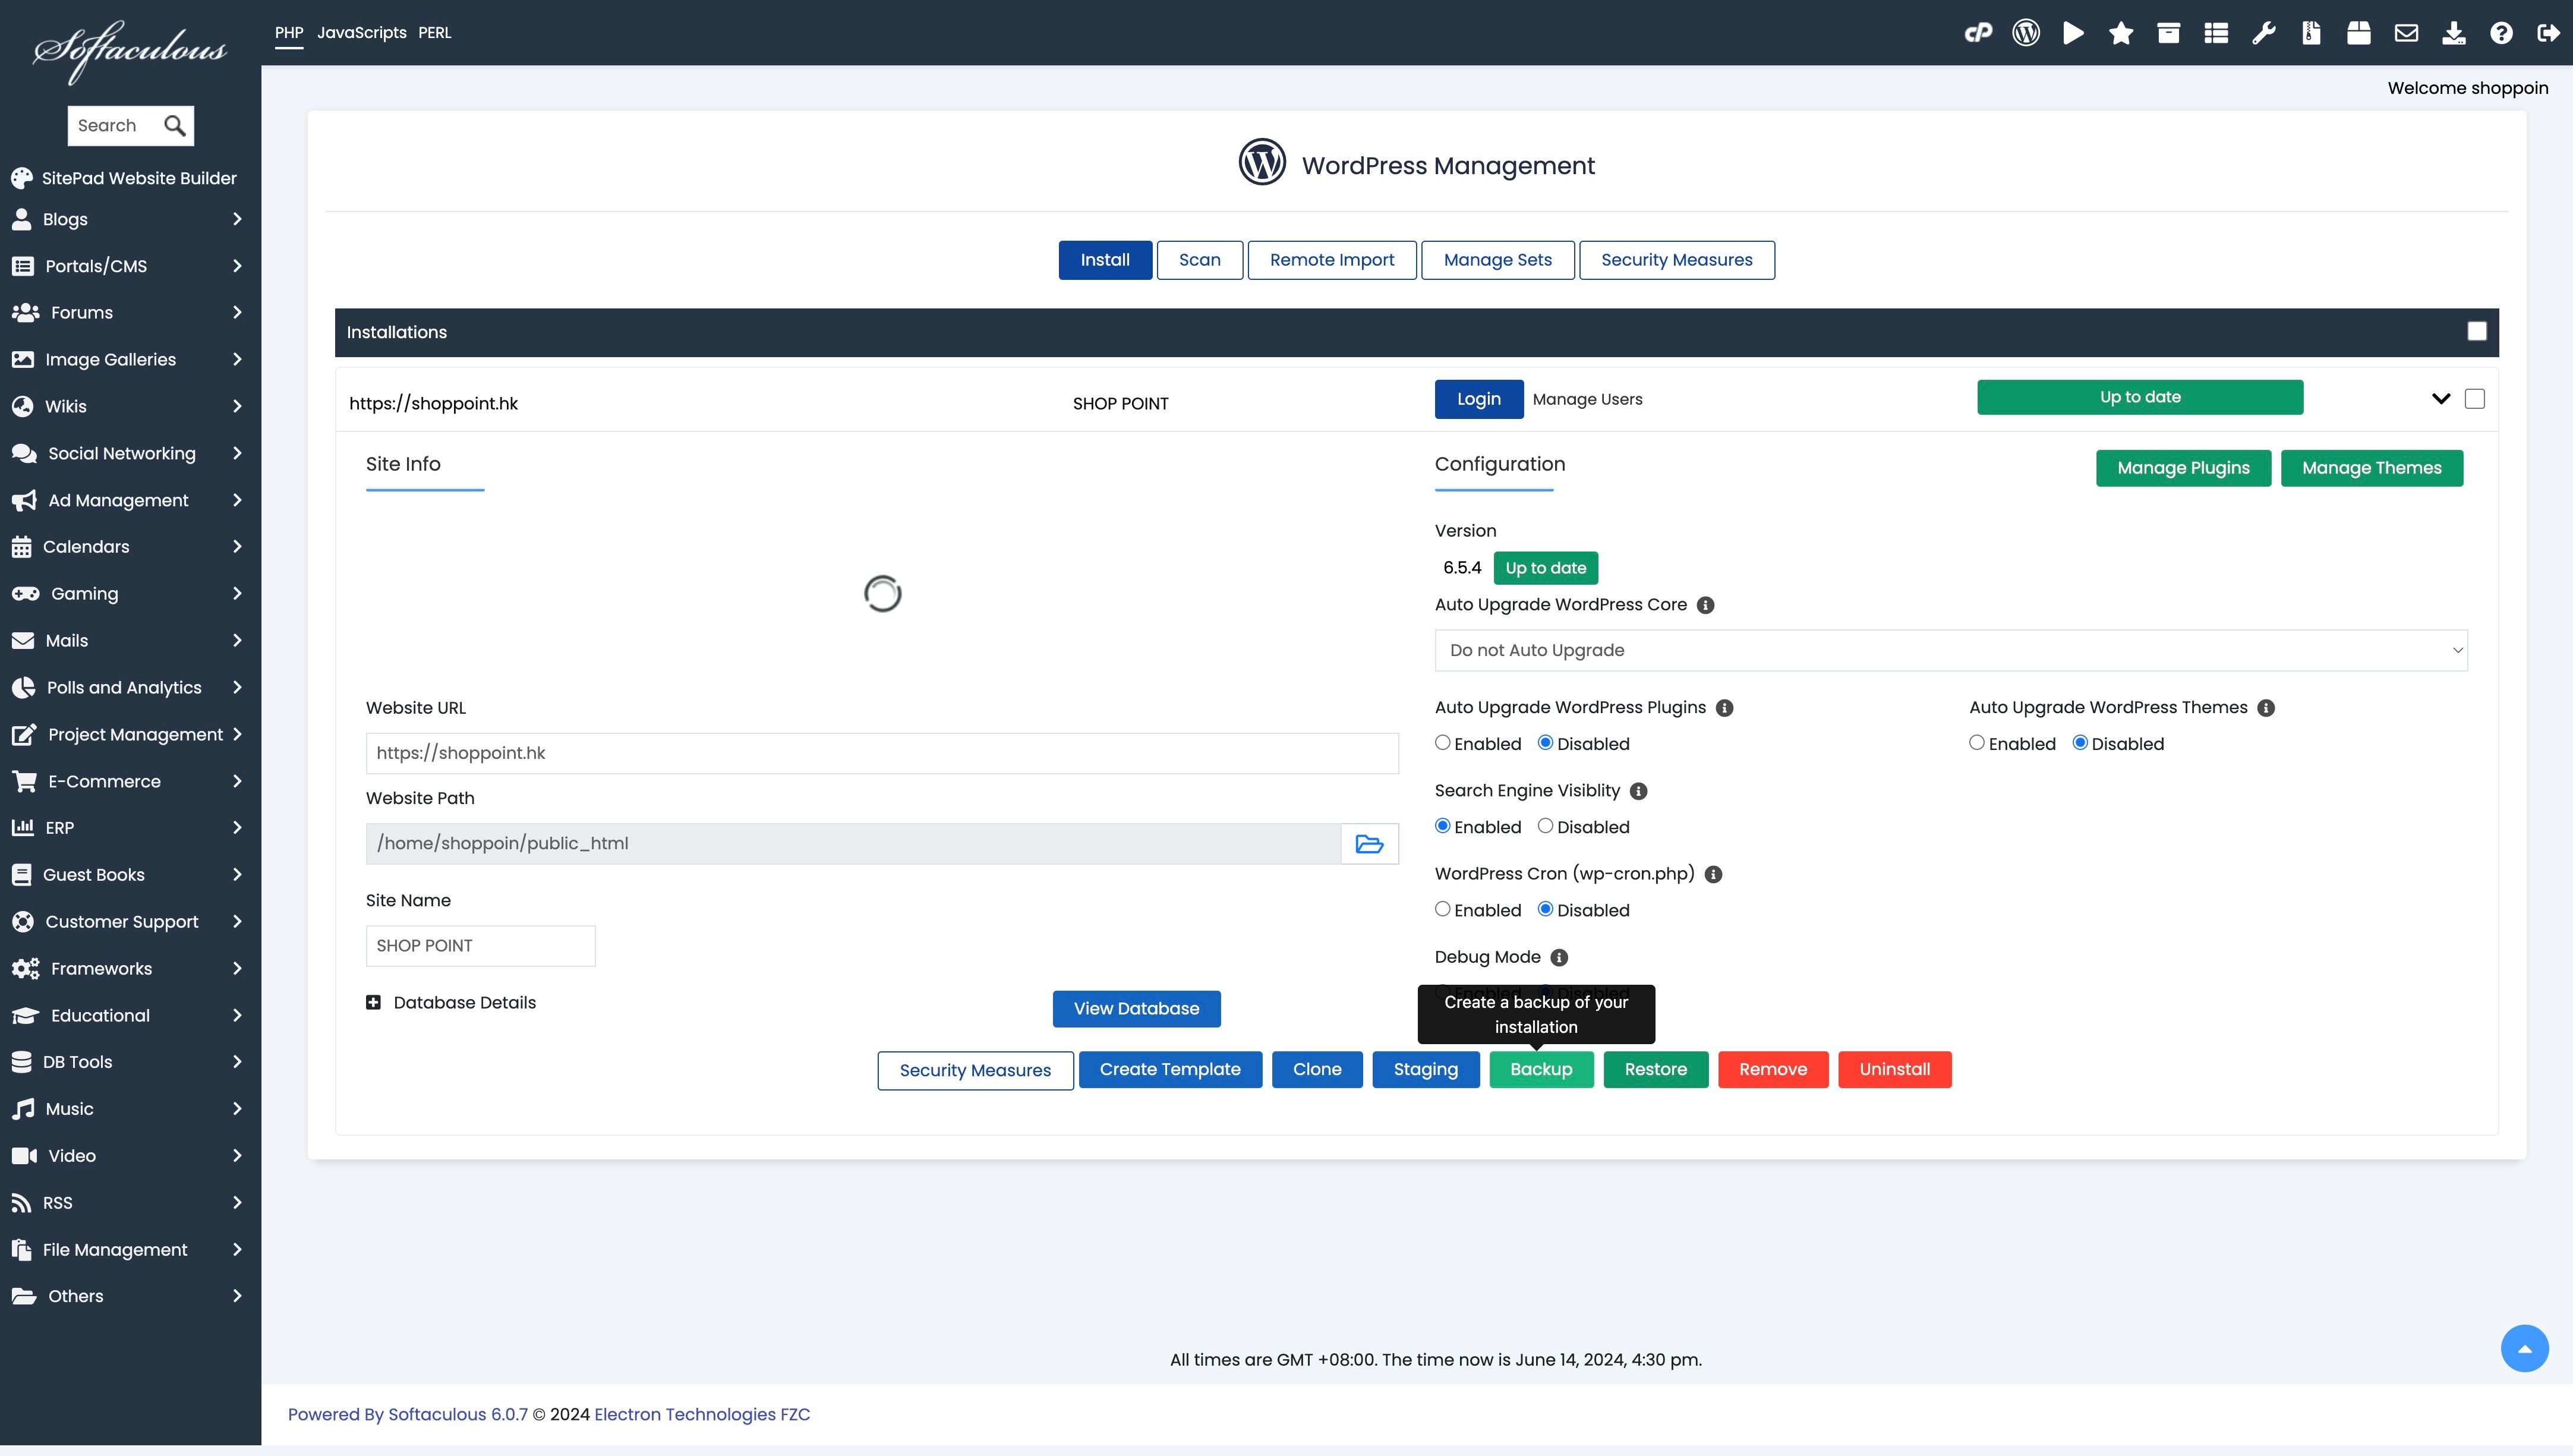Expand Database Details section
Image resolution: width=2573 pixels, height=1456 pixels.
tap(373, 1003)
